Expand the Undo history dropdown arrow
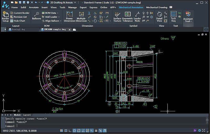Screen dimensions: 210x134 [x=39, y=3]
